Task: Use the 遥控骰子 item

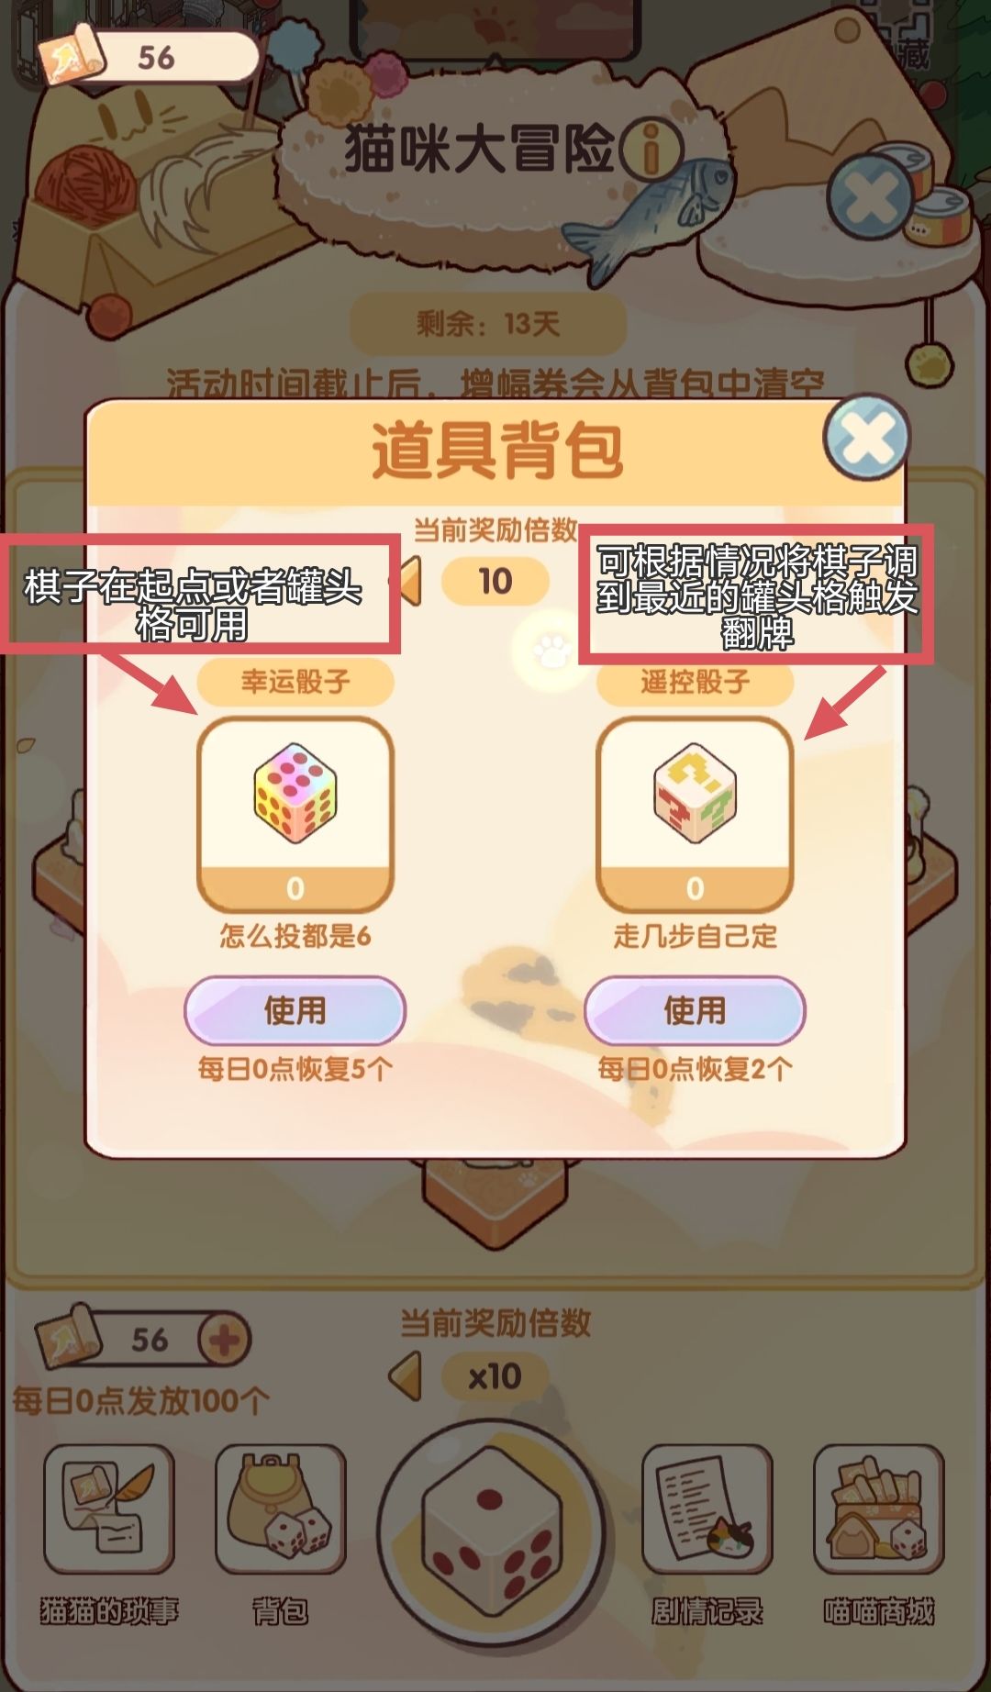Action: click(x=695, y=1010)
